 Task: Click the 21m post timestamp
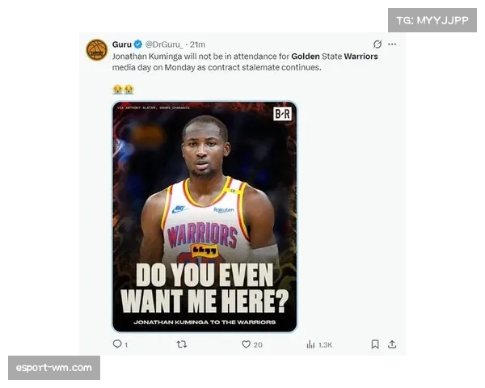197,44
